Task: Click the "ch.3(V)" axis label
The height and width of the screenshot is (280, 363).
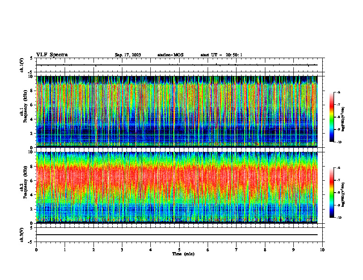Action: 22,235
